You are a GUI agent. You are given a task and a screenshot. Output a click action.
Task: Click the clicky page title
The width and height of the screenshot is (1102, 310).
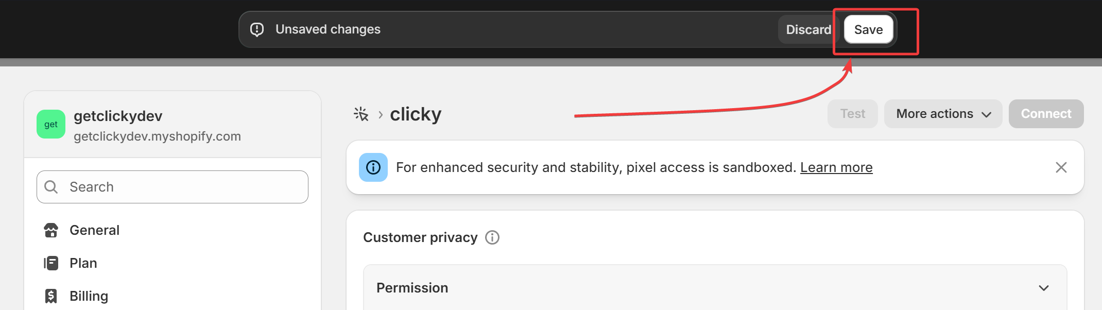[x=416, y=114]
